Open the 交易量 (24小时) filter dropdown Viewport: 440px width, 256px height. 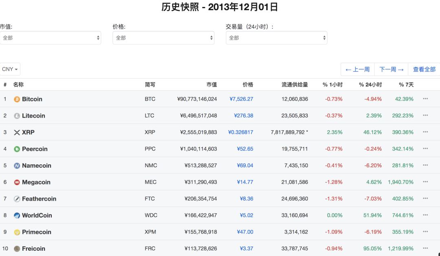pos(277,38)
